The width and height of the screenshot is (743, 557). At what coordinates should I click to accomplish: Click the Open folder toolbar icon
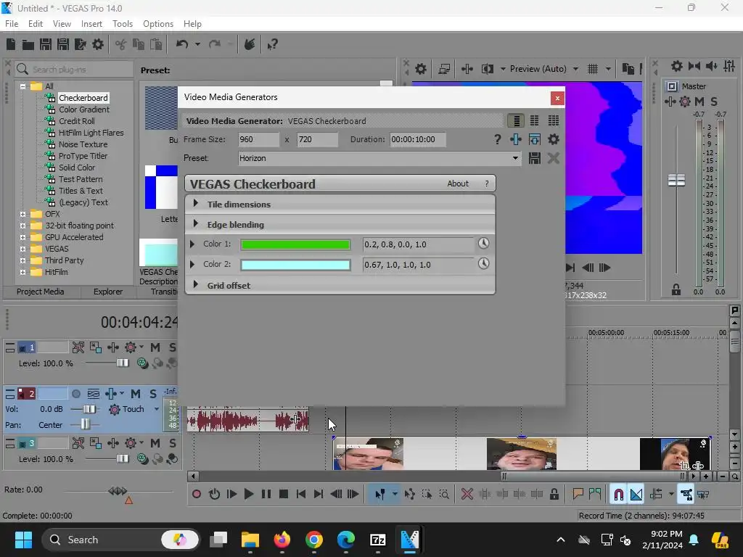(x=28, y=45)
